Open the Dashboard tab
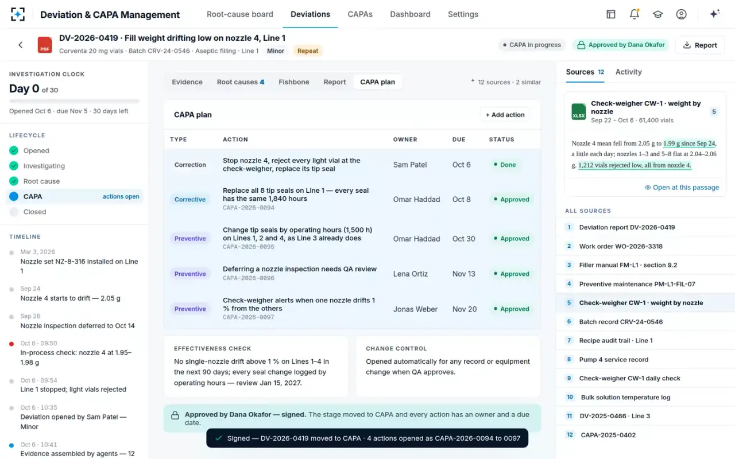735x459 pixels. [x=410, y=14]
